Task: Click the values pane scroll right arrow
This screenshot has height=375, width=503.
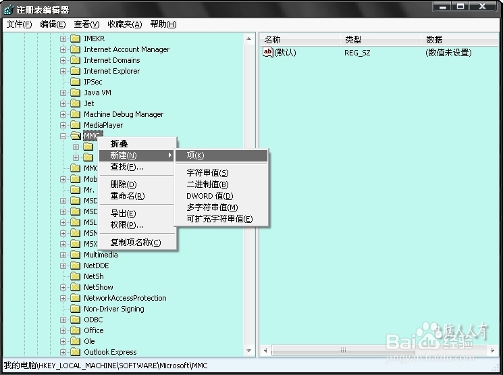Action: pyautogui.click(x=493, y=350)
